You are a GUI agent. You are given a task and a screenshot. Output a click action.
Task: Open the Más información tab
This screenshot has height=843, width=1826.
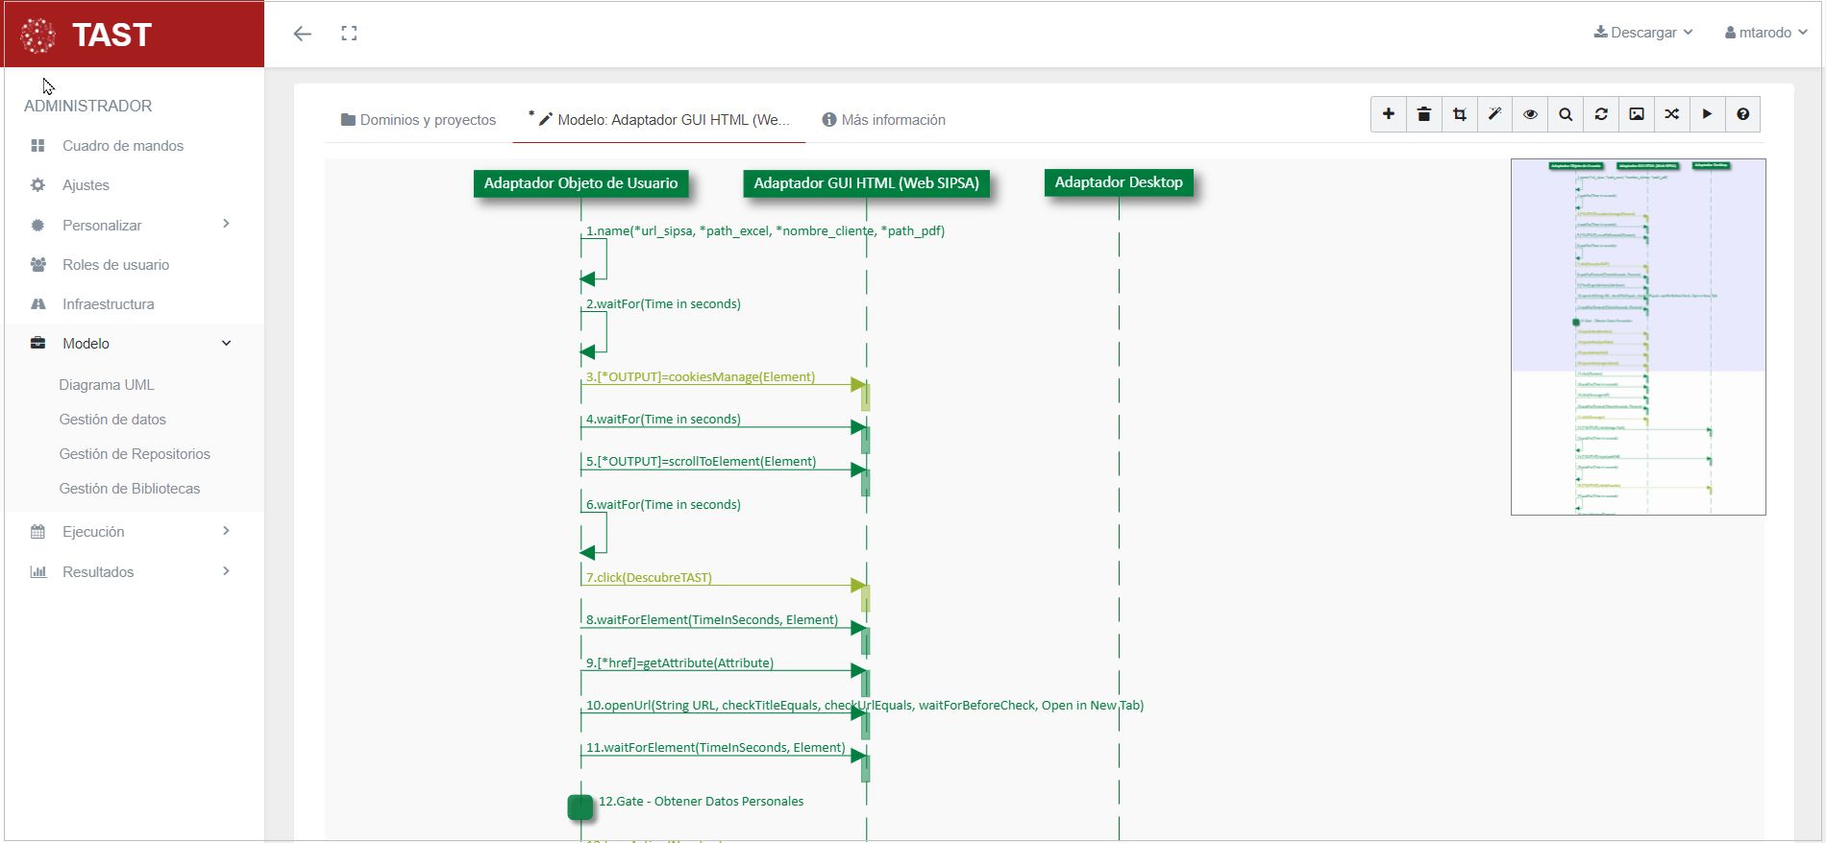tap(883, 120)
